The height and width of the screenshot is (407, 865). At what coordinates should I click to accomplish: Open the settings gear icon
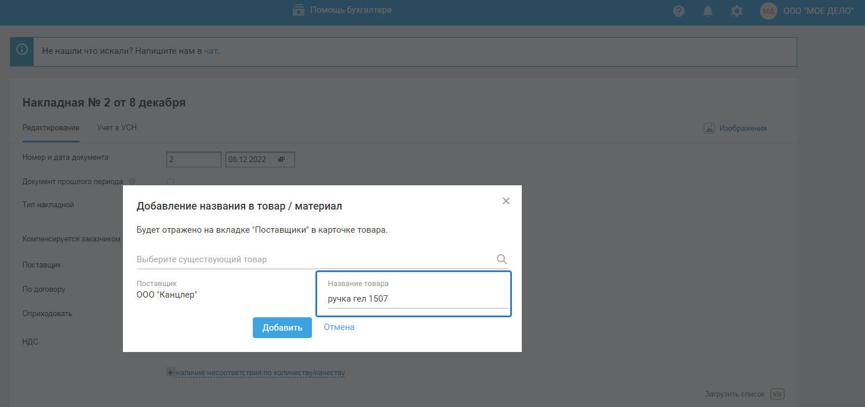coord(736,11)
